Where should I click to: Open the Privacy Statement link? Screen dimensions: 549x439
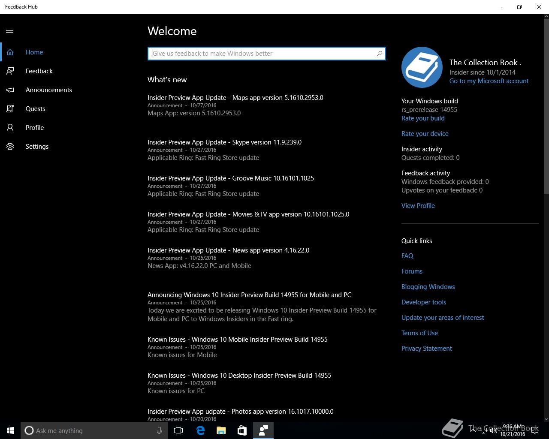[427, 349]
